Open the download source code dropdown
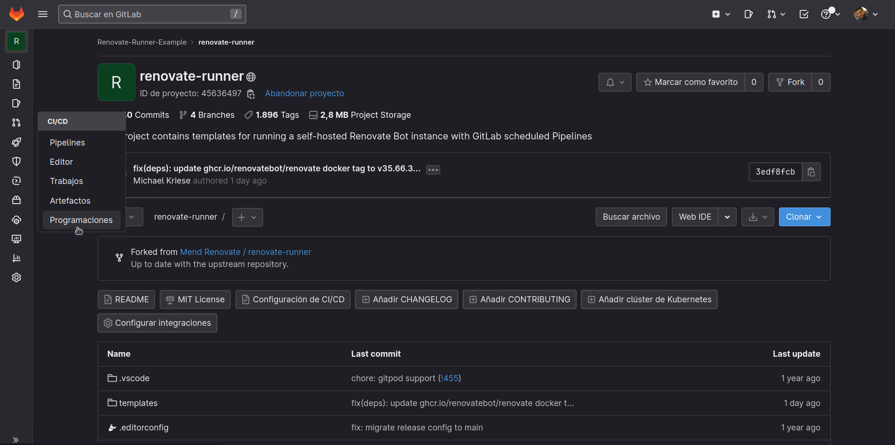 (757, 217)
